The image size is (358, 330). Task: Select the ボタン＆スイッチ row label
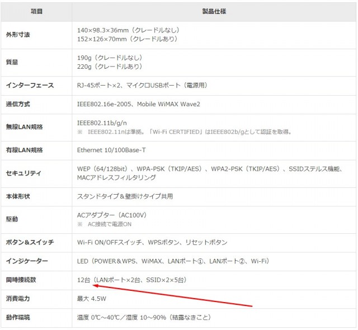[x=30, y=242]
